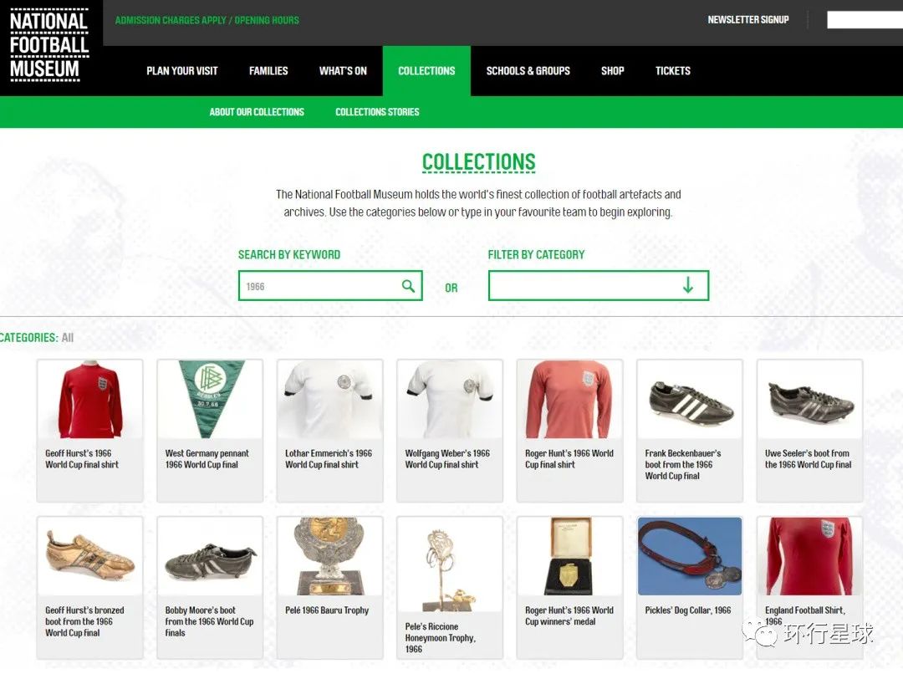Open the Plan Your Visit menu

point(182,71)
